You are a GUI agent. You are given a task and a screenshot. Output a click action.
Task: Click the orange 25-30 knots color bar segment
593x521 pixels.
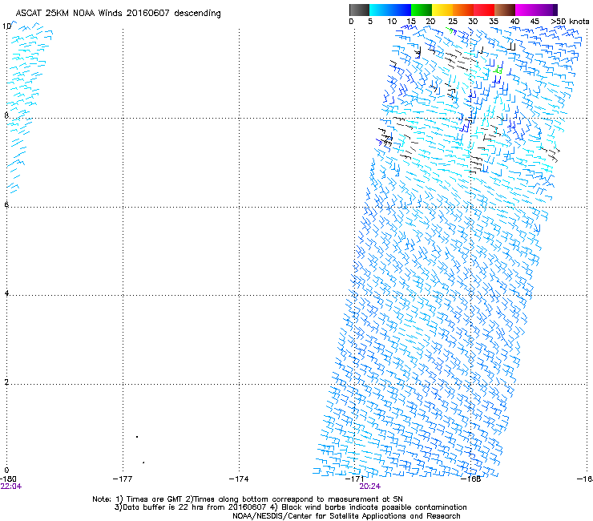pos(463,10)
